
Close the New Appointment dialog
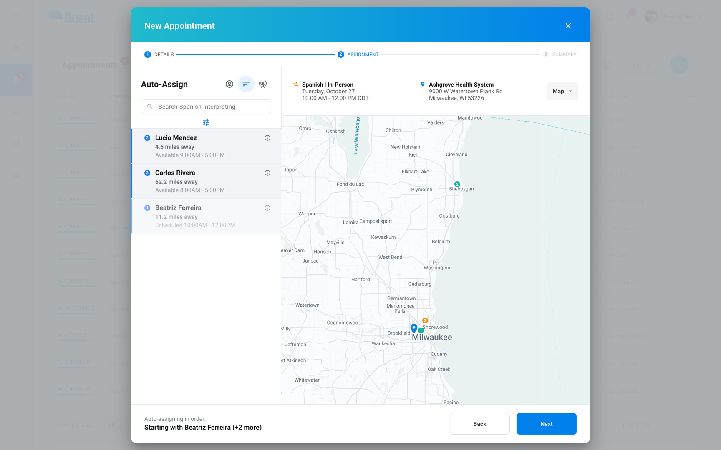(x=568, y=26)
